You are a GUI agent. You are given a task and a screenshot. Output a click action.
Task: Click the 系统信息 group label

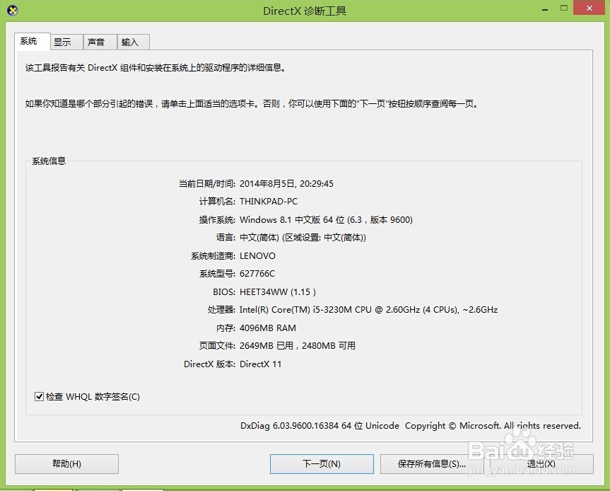(x=49, y=161)
